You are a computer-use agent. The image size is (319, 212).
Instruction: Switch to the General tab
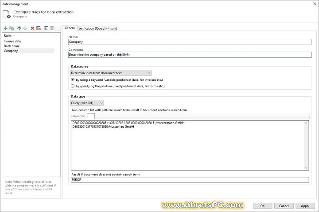click(x=70, y=28)
